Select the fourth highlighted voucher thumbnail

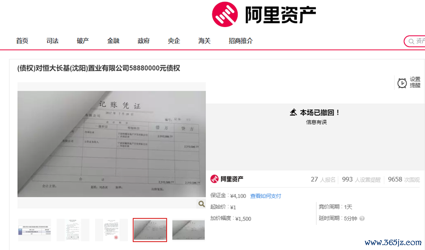(150, 230)
